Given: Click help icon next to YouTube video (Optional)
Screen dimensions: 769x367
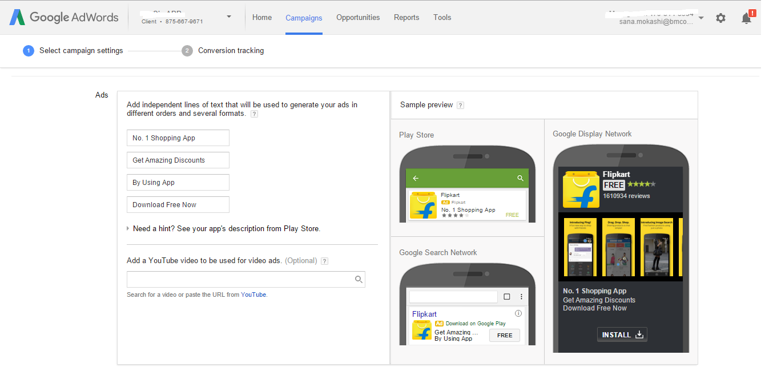Looking at the screenshot, I should tap(324, 261).
